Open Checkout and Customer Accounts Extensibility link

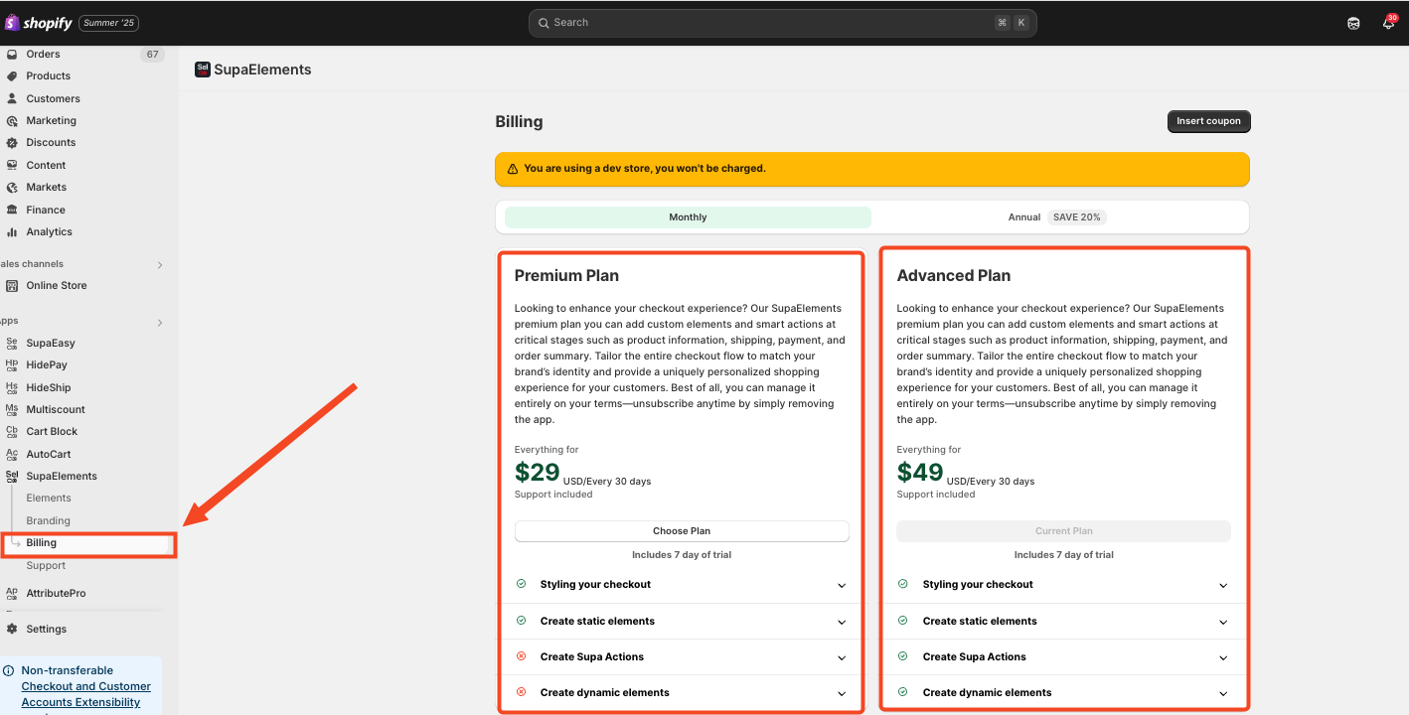(86, 694)
